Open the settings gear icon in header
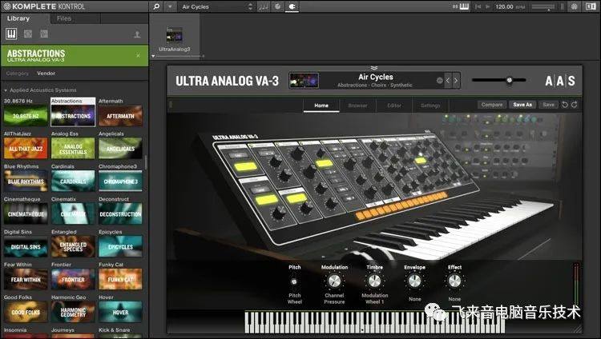 [x=575, y=6]
